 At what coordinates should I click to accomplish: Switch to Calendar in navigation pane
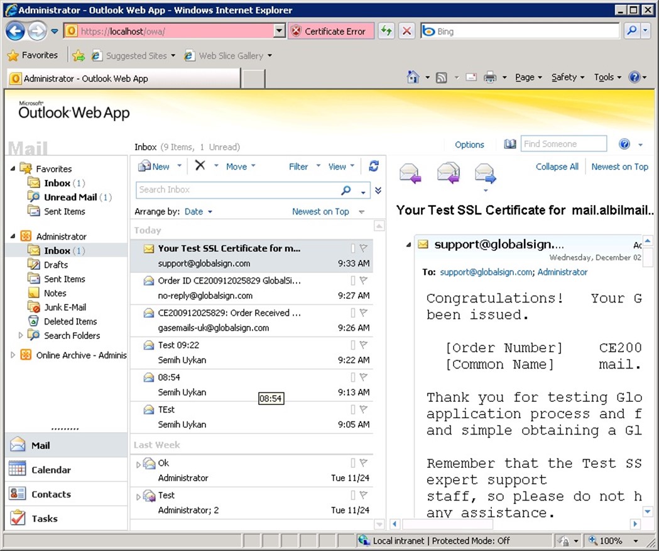click(51, 470)
